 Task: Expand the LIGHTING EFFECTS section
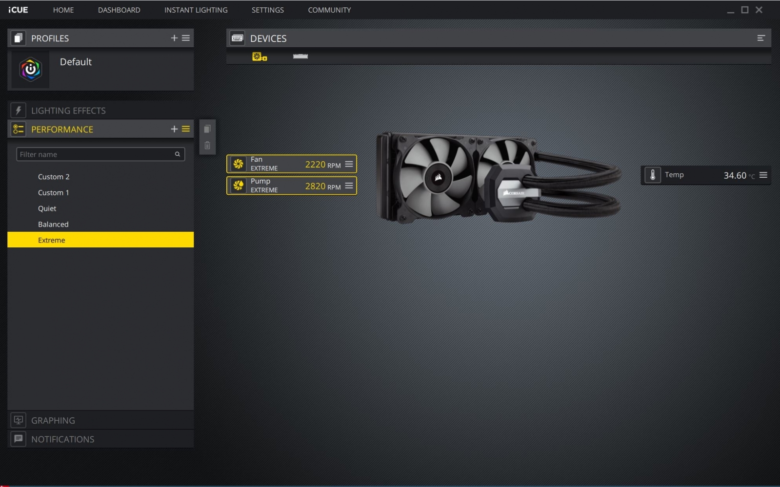tap(100, 111)
